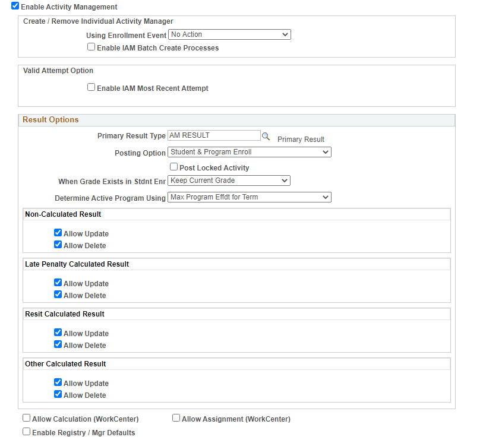The width and height of the screenshot is (486, 440).
Task: Check Enable IAM Most Recent Attempt
Action: (91, 87)
